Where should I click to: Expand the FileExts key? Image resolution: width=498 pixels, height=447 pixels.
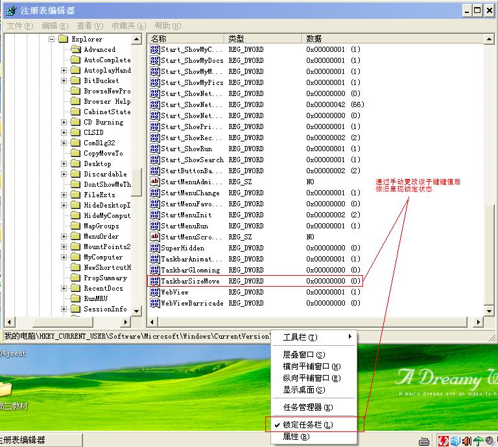pyautogui.click(x=64, y=195)
